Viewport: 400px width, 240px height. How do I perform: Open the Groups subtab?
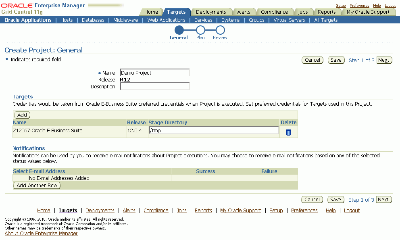pos(256,20)
